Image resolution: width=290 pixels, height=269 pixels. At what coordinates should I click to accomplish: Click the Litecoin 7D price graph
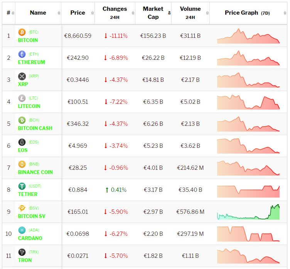pyautogui.click(x=248, y=102)
